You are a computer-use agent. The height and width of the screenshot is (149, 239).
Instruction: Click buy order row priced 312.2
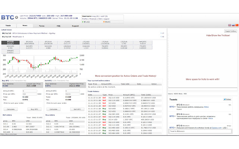65,124
